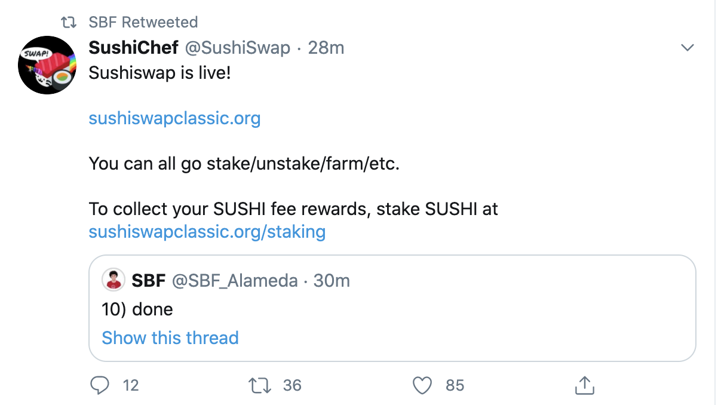This screenshot has width=718, height=405.
Task: Click the retweet count 36
Action: 292,386
